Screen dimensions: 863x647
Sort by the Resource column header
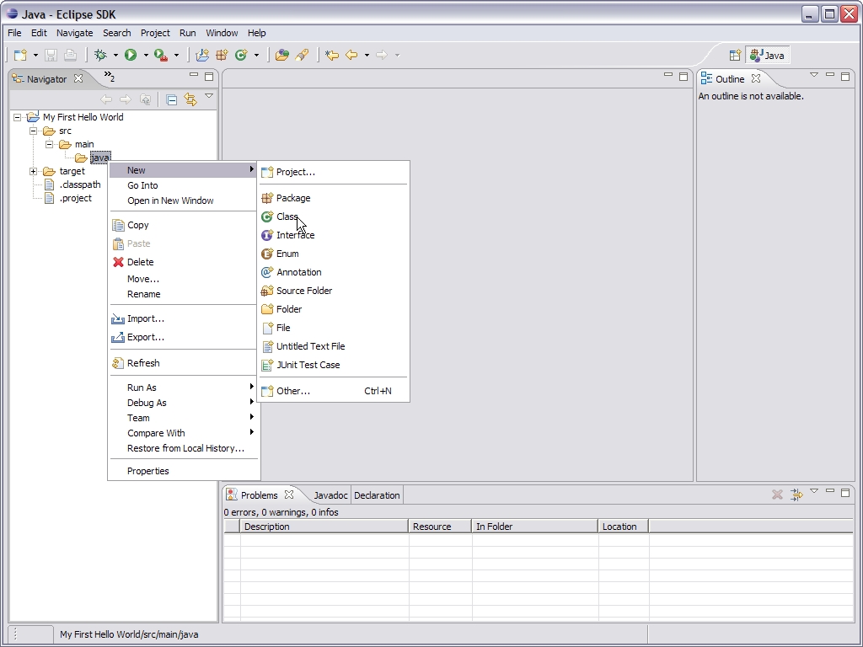tap(439, 527)
